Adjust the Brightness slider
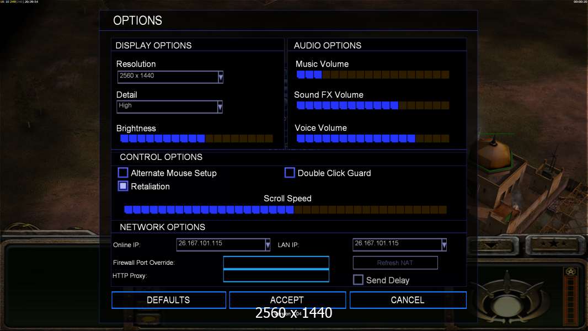588x331 pixels. pyautogui.click(x=196, y=138)
